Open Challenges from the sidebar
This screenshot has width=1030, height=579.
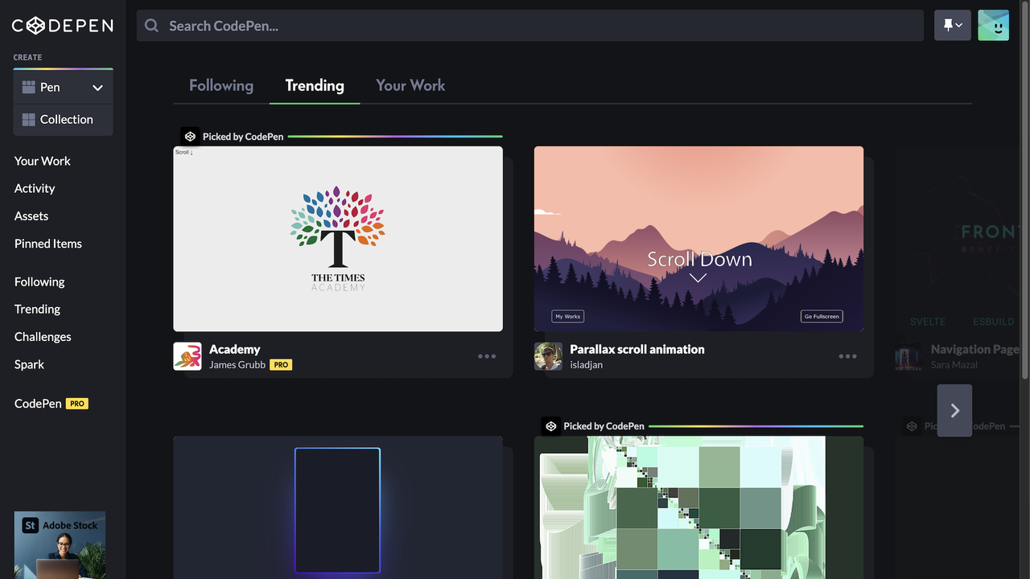(x=43, y=337)
